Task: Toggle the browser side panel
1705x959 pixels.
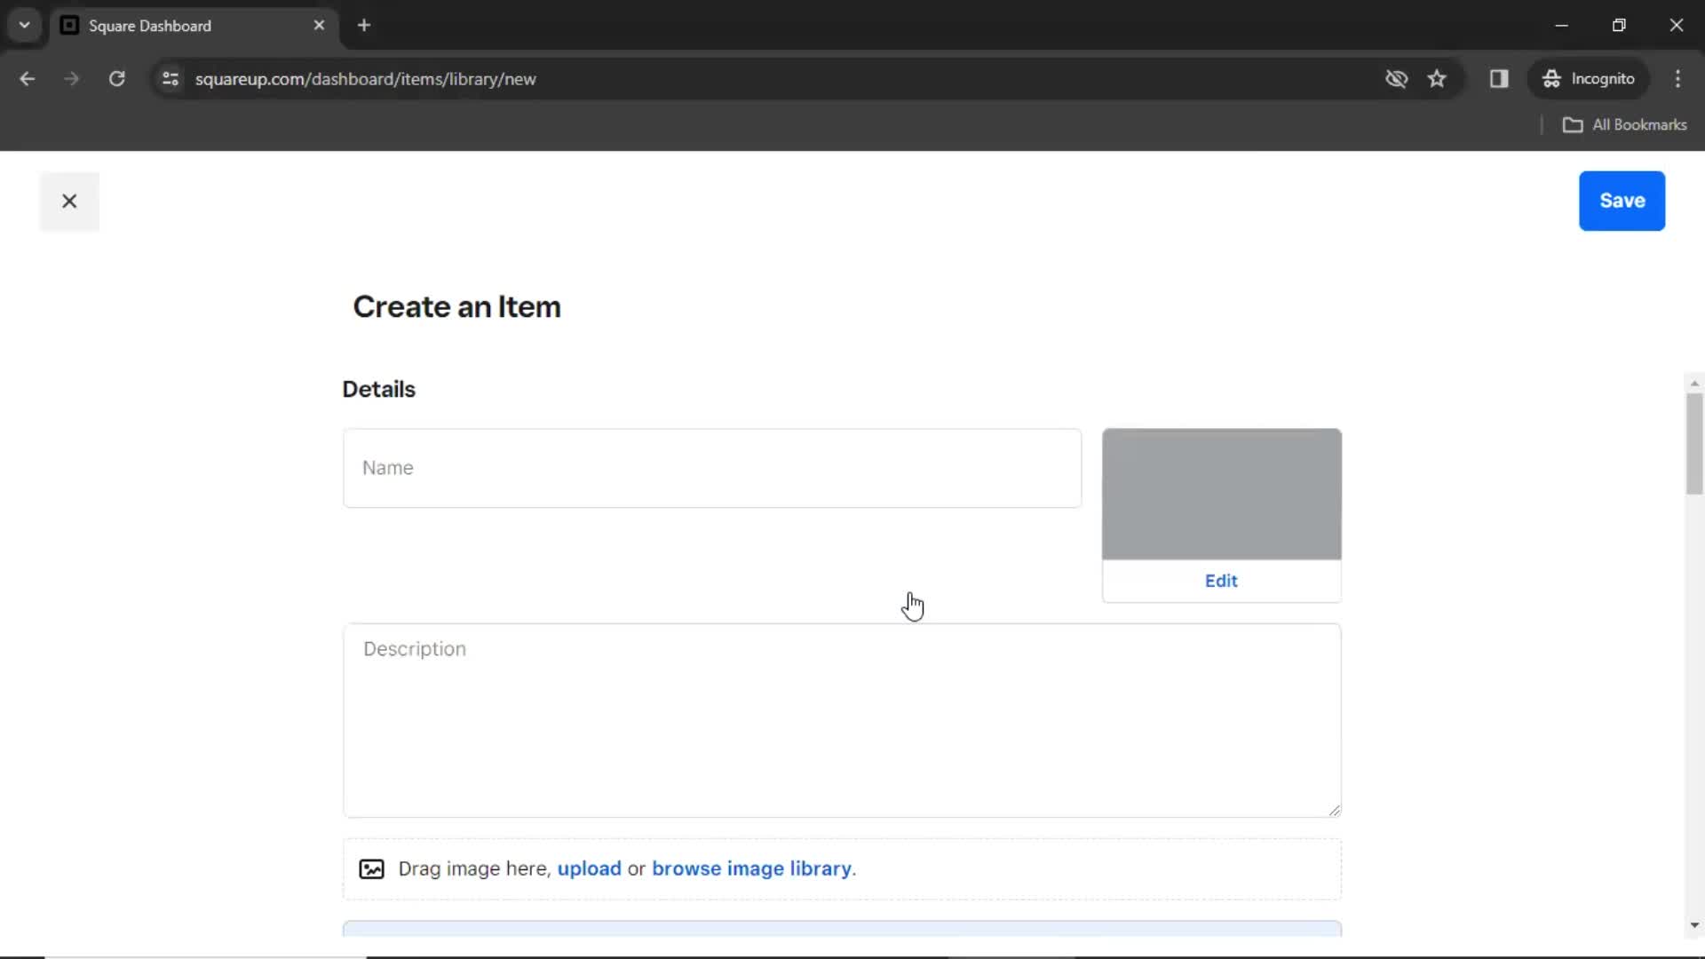Action: (x=1499, y=79)
